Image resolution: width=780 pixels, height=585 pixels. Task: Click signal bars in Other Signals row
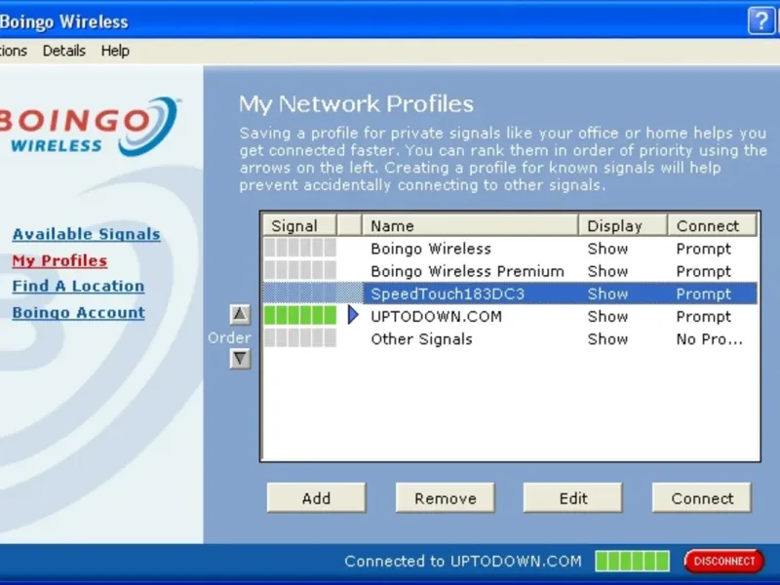(300, 338)
